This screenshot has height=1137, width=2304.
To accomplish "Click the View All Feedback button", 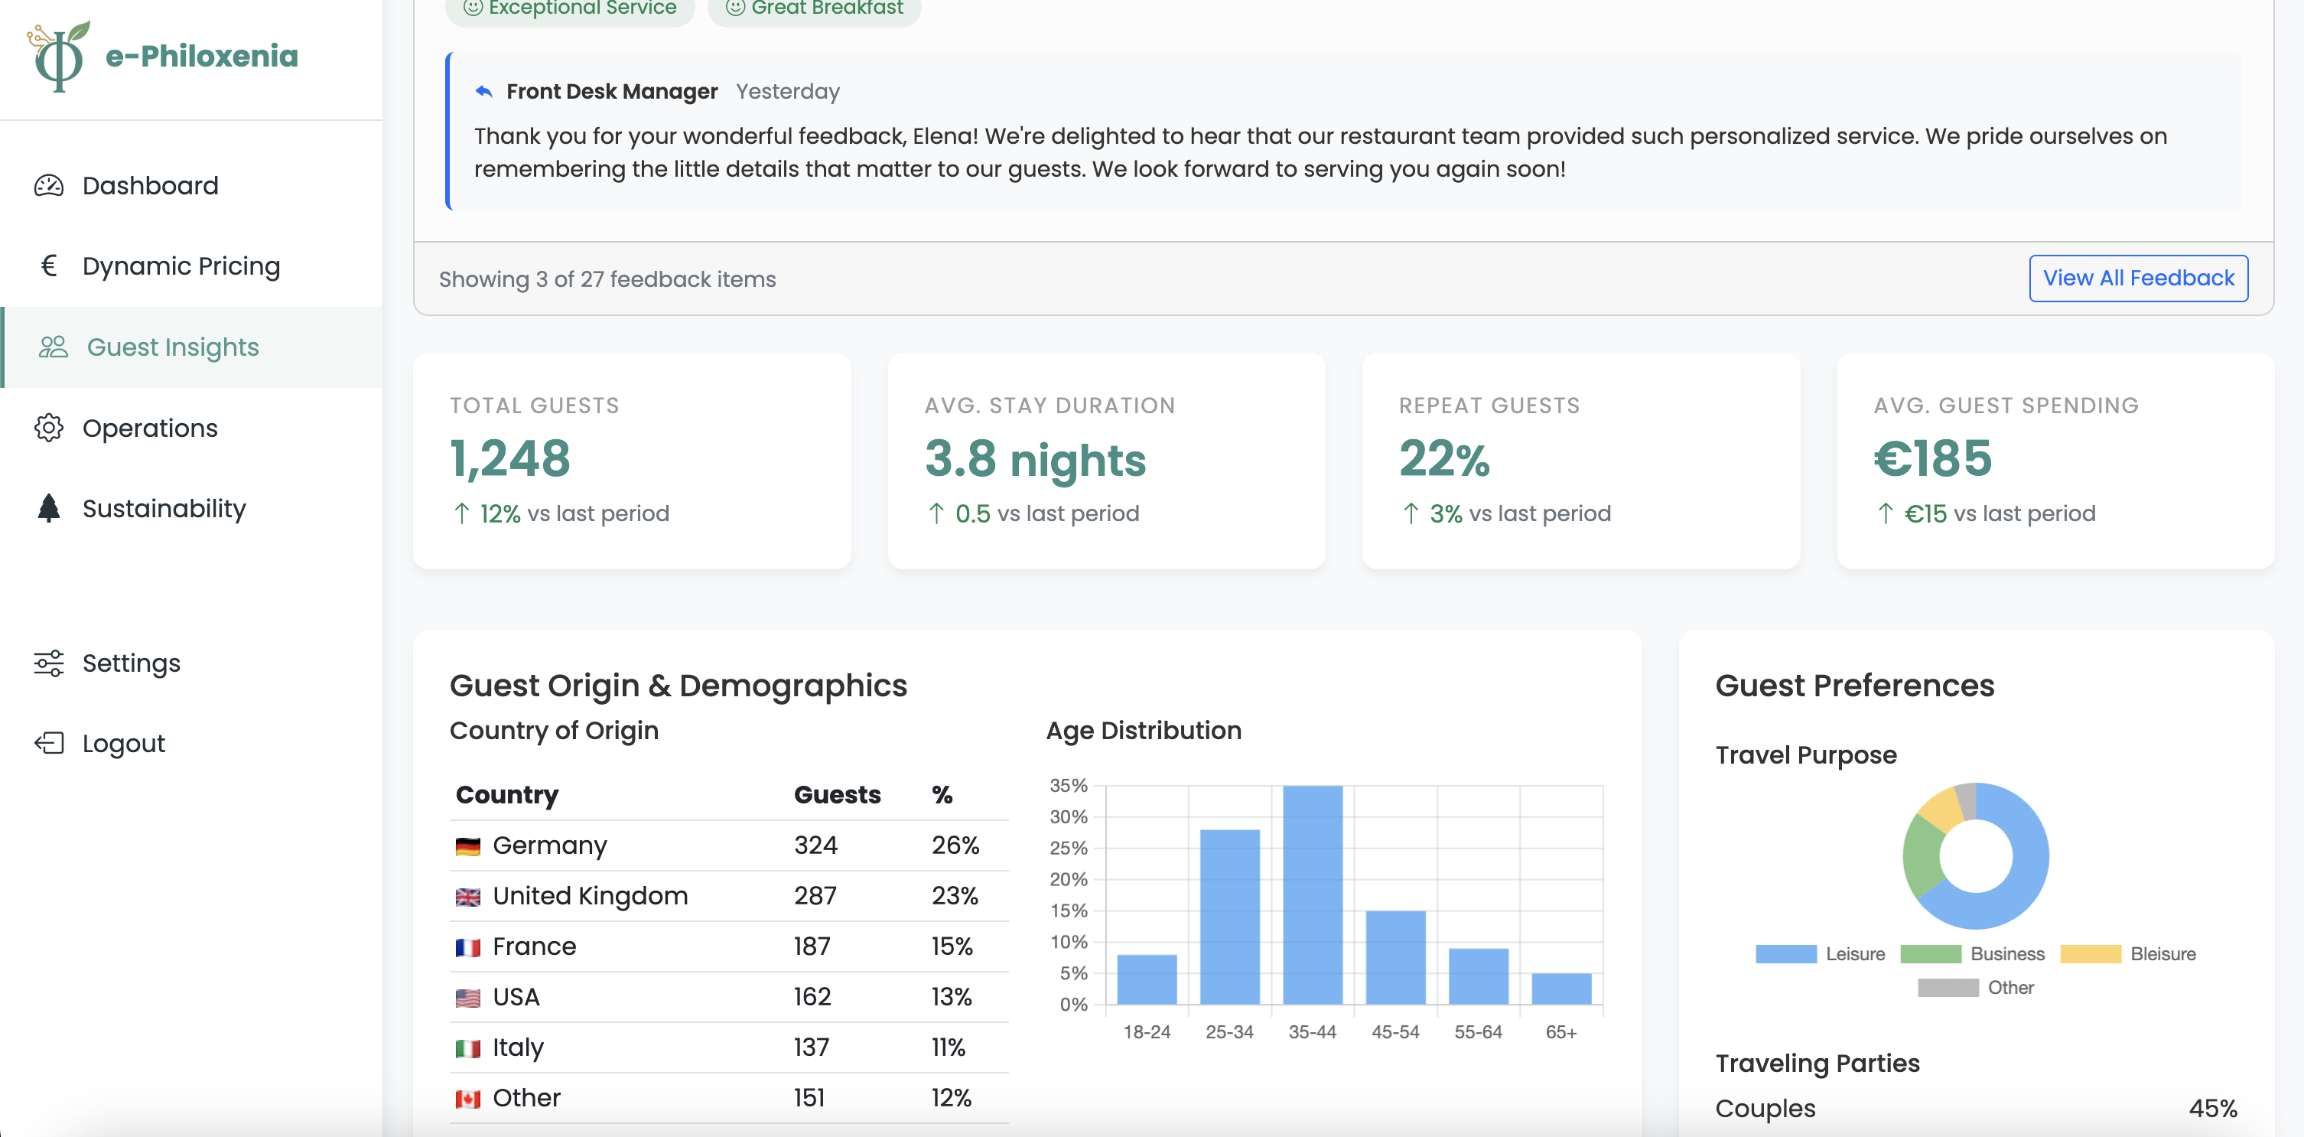I will coord(2138,279).
